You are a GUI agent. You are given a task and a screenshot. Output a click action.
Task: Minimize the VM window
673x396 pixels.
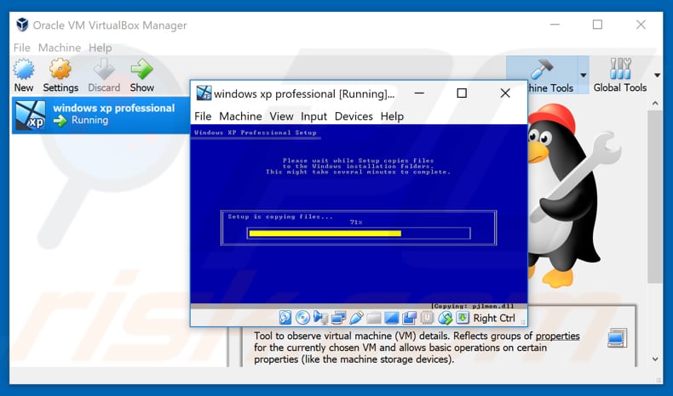click(419, 93)
